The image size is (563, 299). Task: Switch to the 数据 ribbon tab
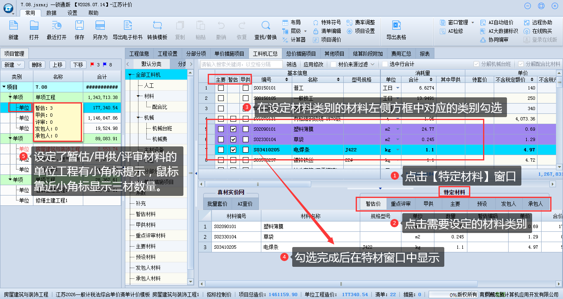[x=52, y=13]
